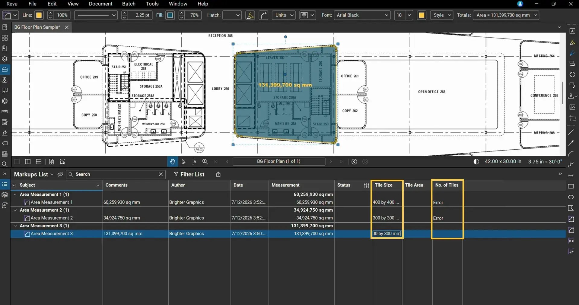Image resolution: width=579 pixels, height=305 pixels.
Task: Open the Style dropdown
Action: point(442,15)
